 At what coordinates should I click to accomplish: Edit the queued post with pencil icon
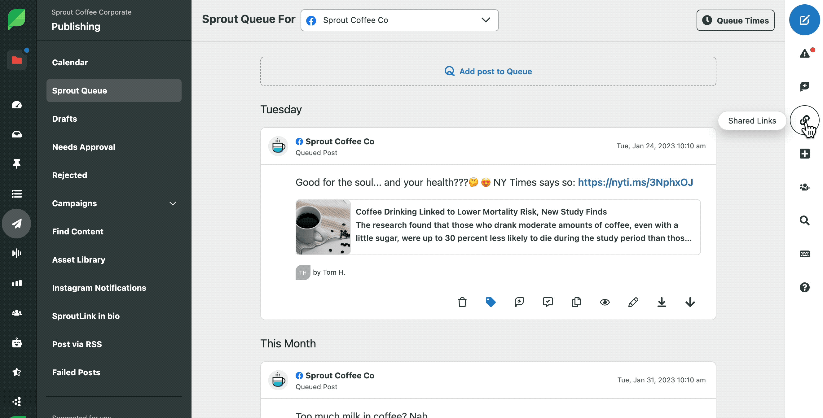633,302
